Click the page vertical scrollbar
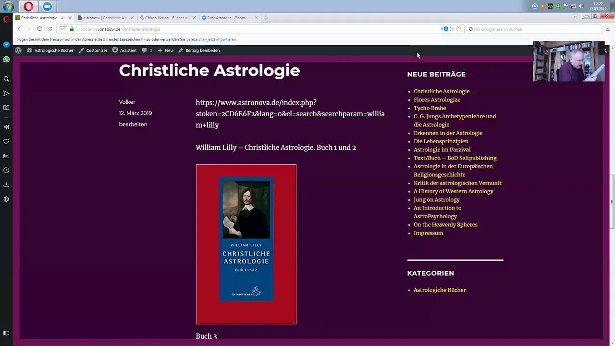This screenshot has height=346, width=615. (612, 201)
